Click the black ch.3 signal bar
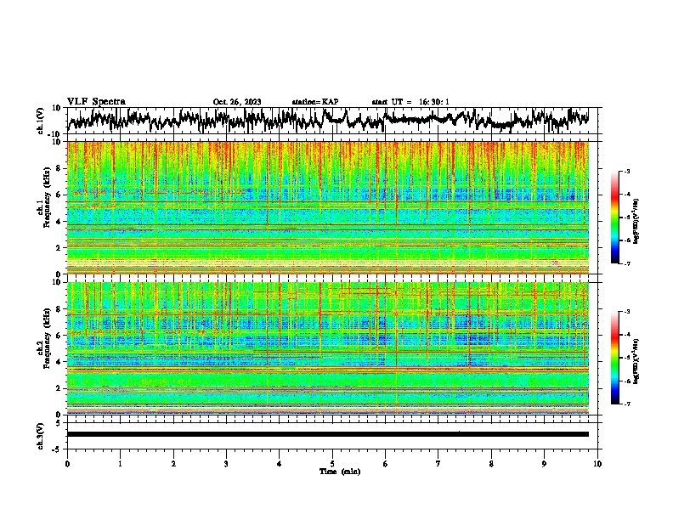673x520 pixels. click(328, 434)
